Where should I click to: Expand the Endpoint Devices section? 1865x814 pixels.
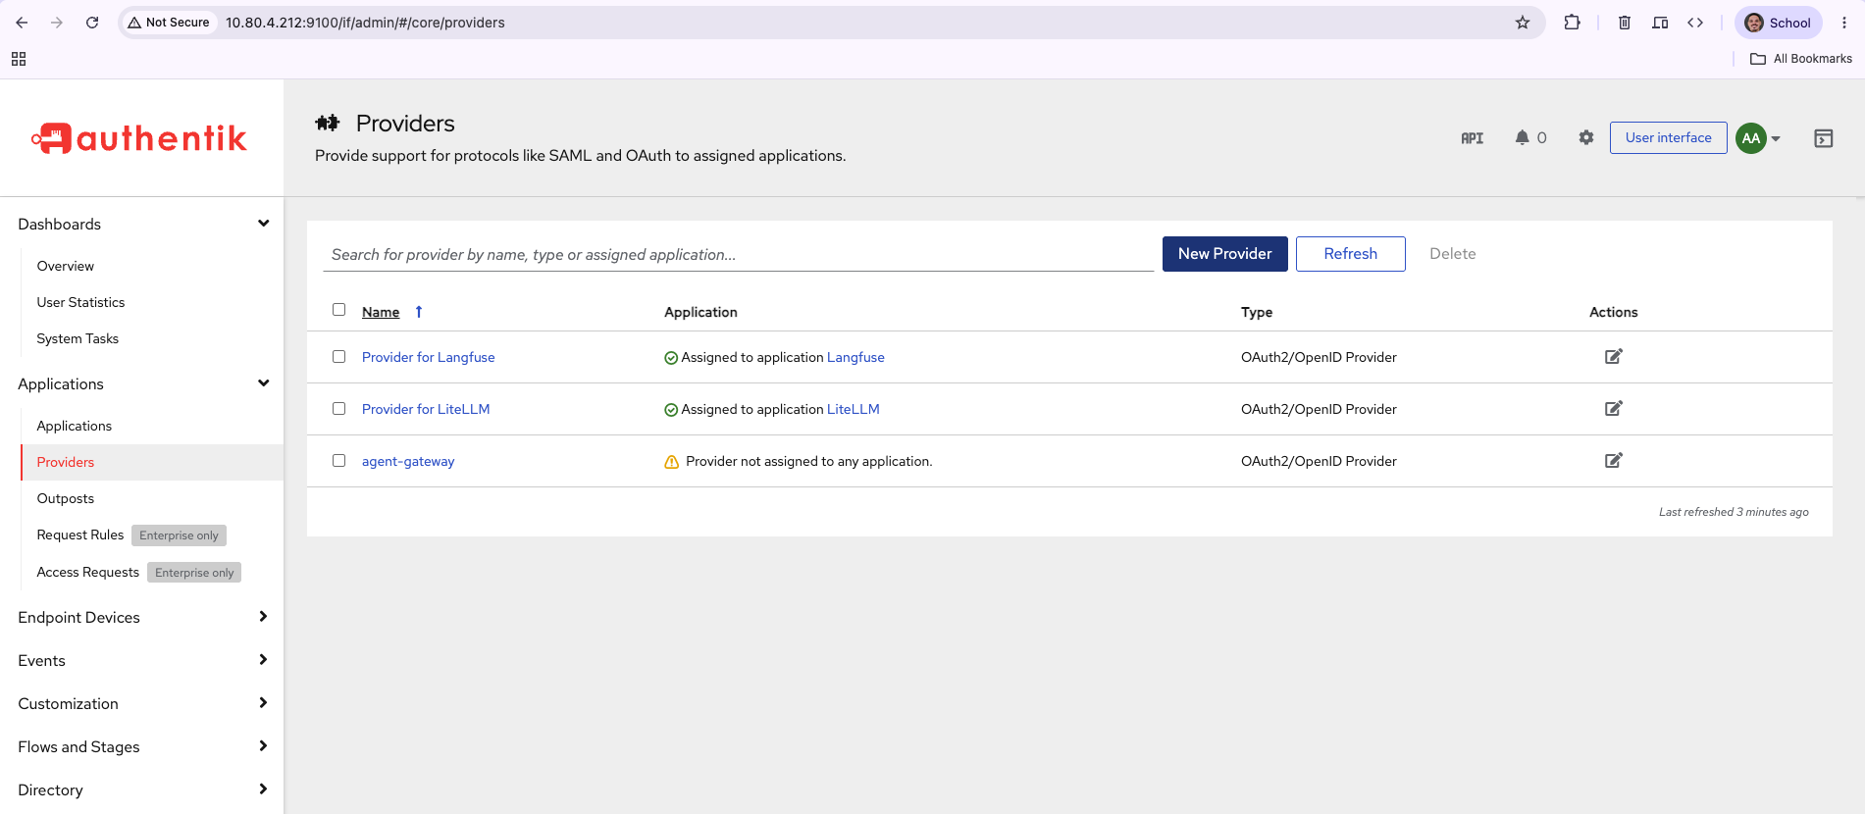142,617
